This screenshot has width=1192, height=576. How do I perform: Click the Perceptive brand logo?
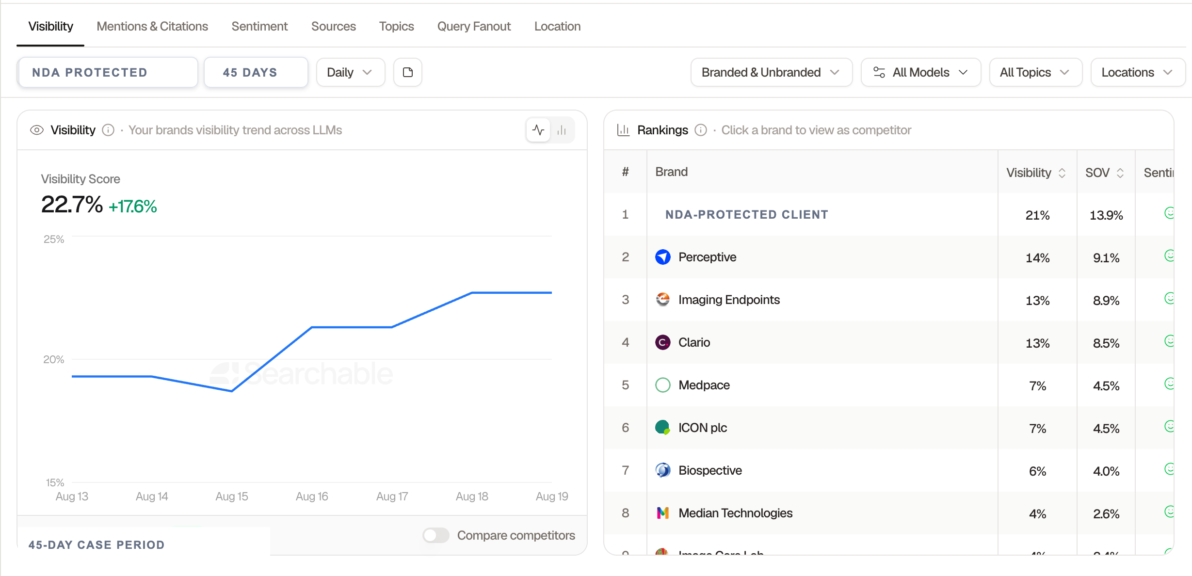663,257
